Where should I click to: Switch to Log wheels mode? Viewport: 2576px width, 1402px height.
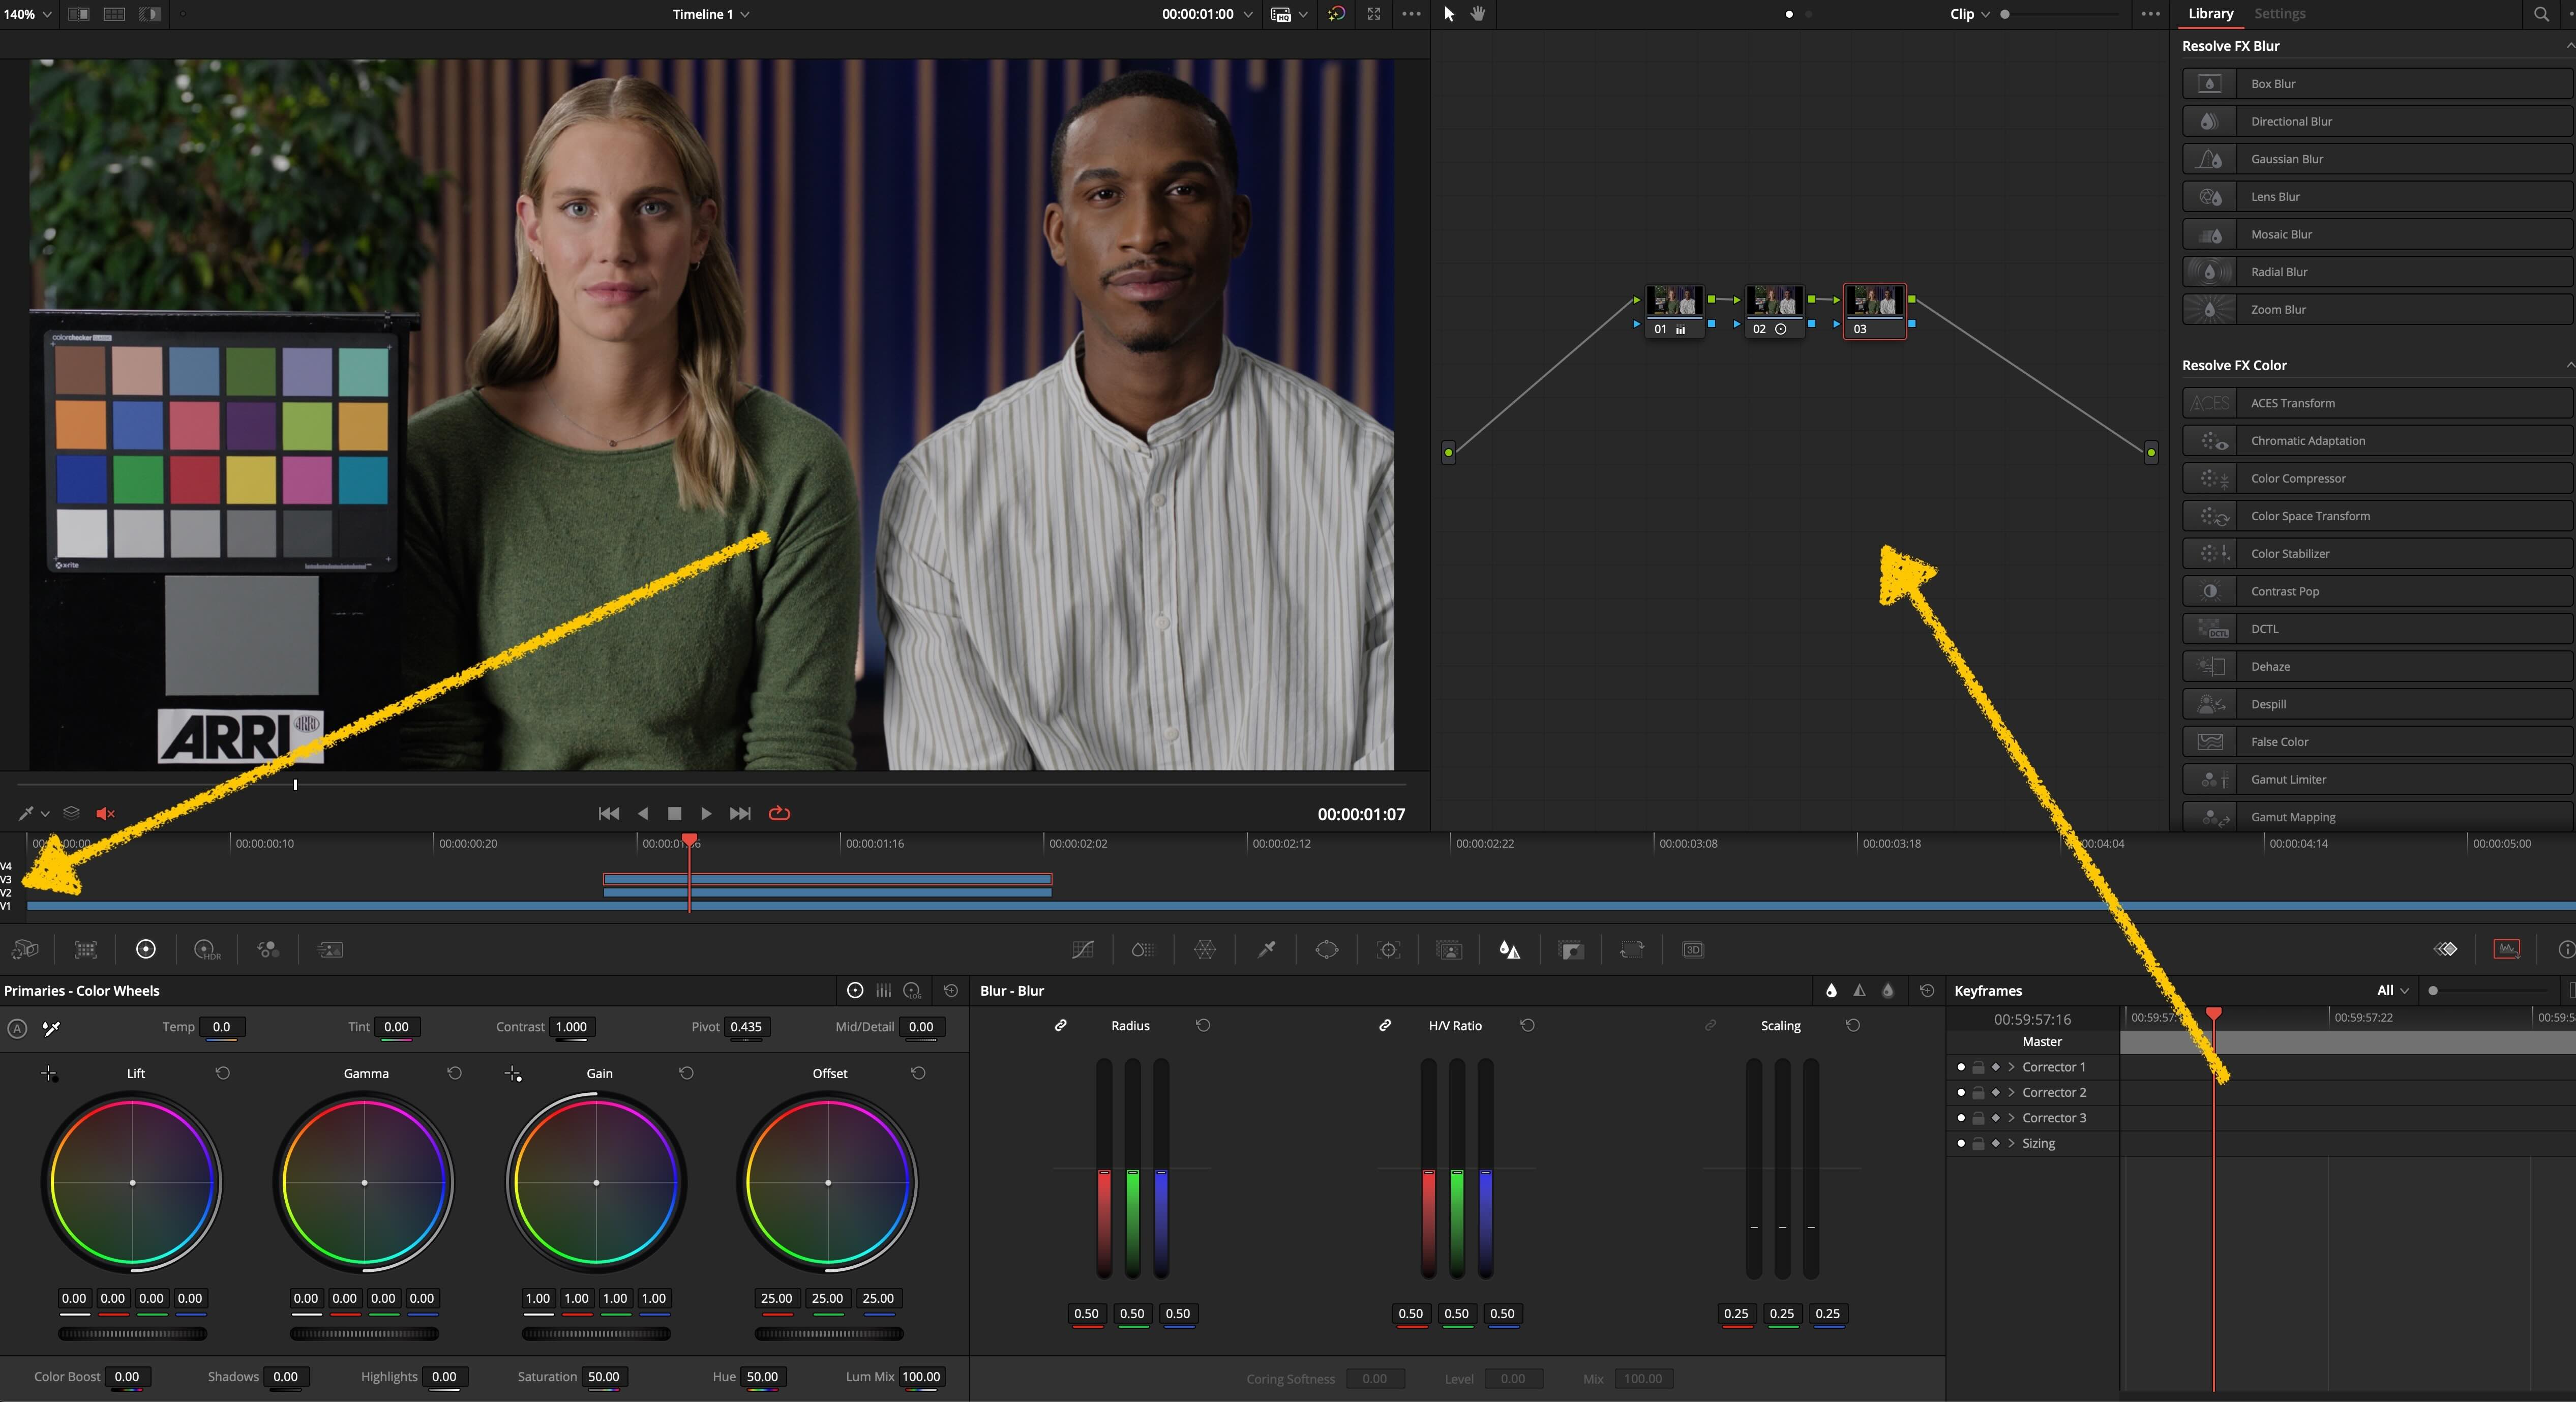[912, 990]
